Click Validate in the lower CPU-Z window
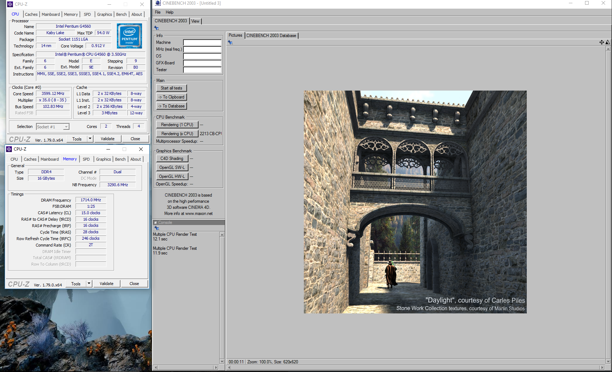The height and width of the screenshot is (372, 612). tap(106, 284)
